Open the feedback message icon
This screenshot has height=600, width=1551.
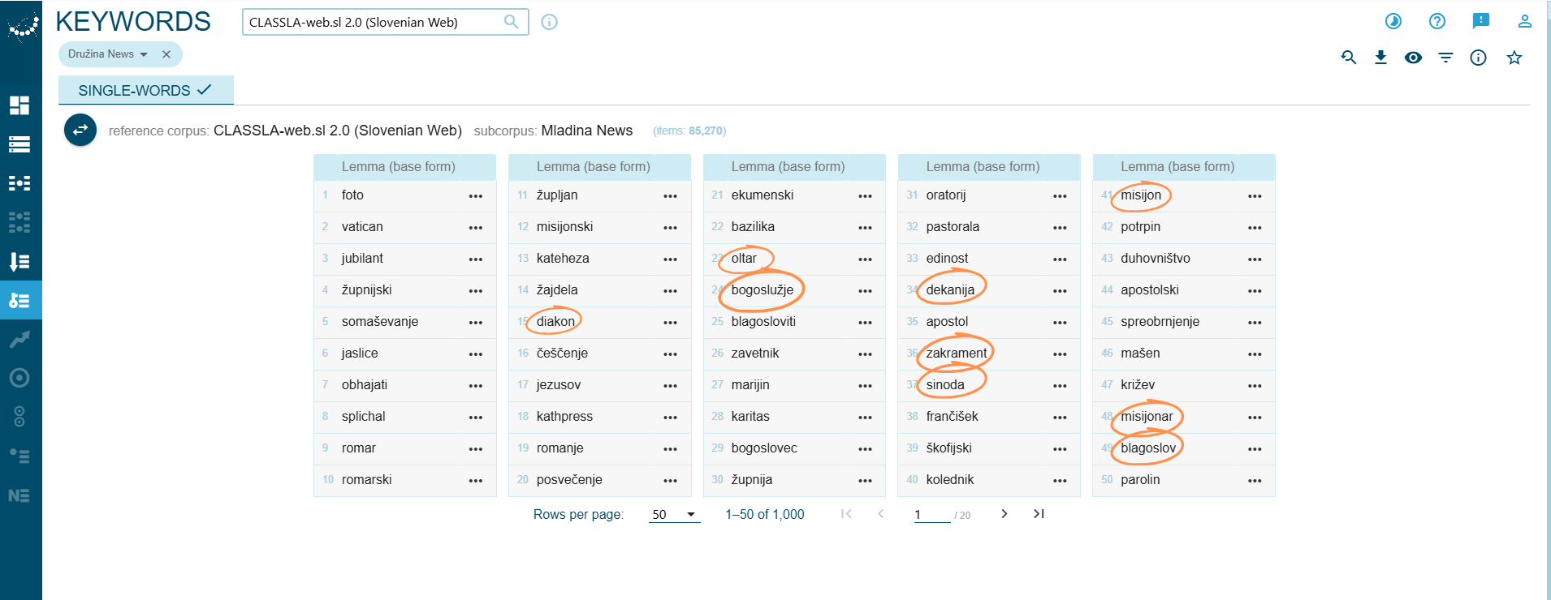pyautogui.click(x=1481, y=21)
